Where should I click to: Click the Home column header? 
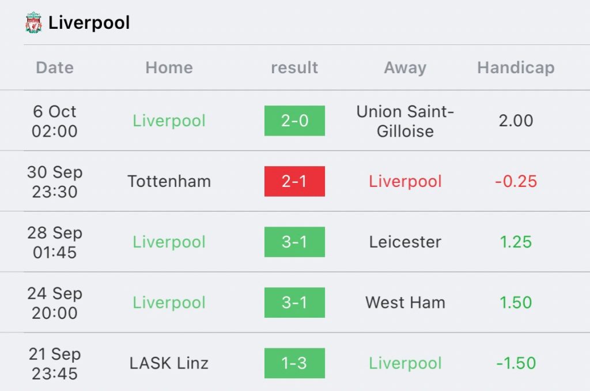(x=169, y=68)
